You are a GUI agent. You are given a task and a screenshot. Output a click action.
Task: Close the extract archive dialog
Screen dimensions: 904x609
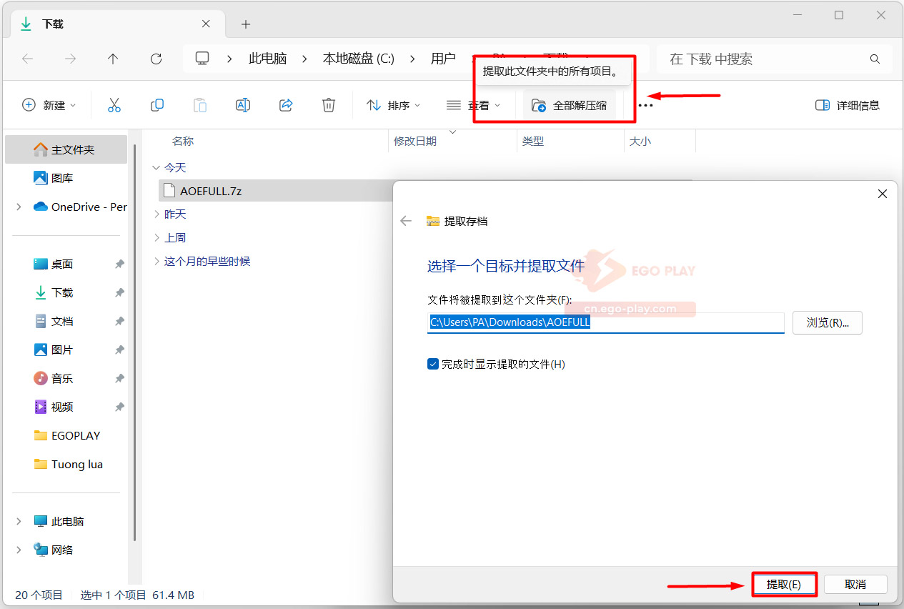[x=883, y=194]
